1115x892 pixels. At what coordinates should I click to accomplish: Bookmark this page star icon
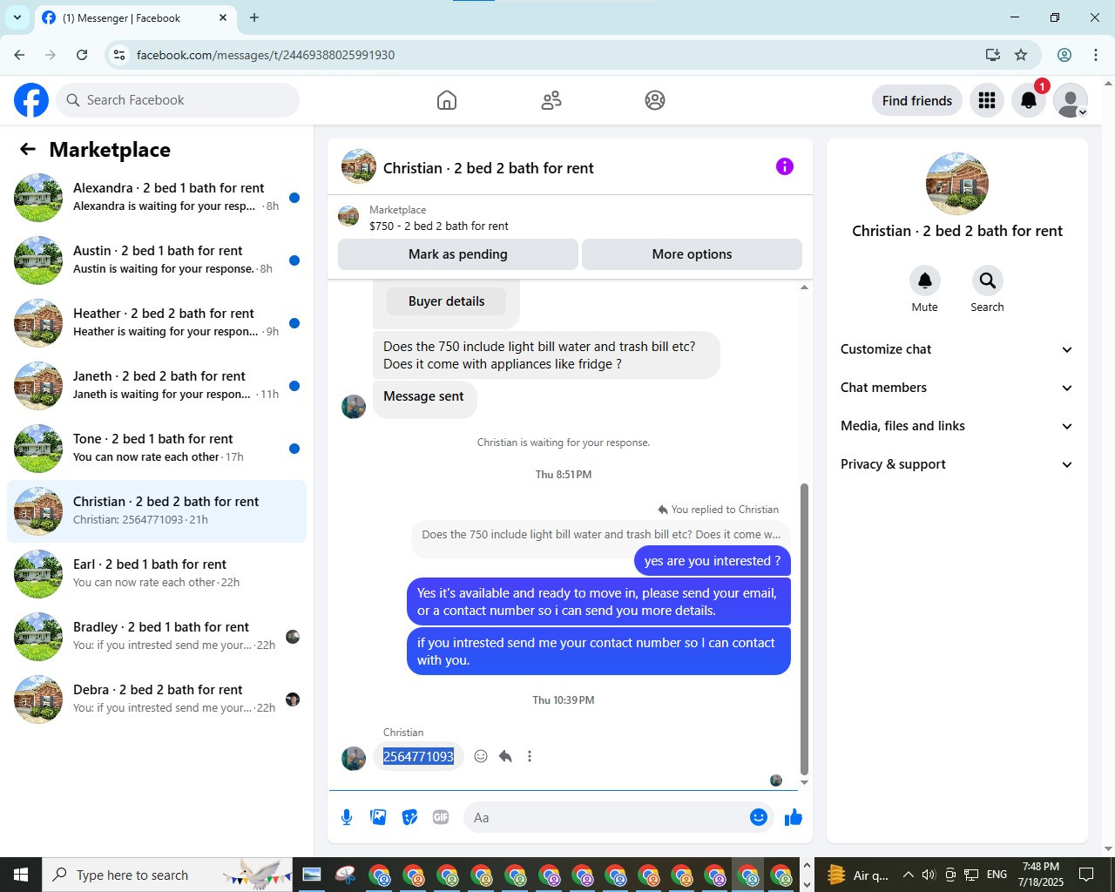(x=1021, y=55)
